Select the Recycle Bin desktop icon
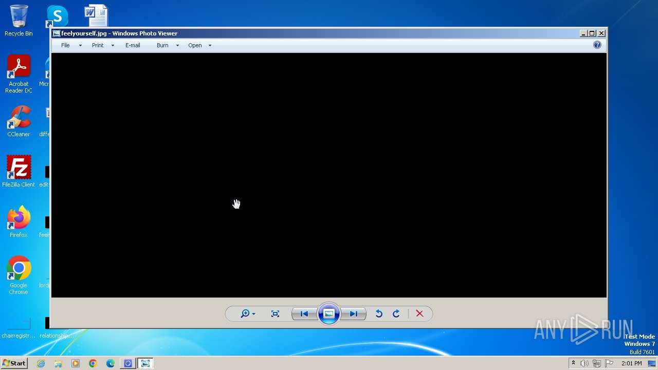The width and height of the screenshot is (658, 370). click(19, 21)
